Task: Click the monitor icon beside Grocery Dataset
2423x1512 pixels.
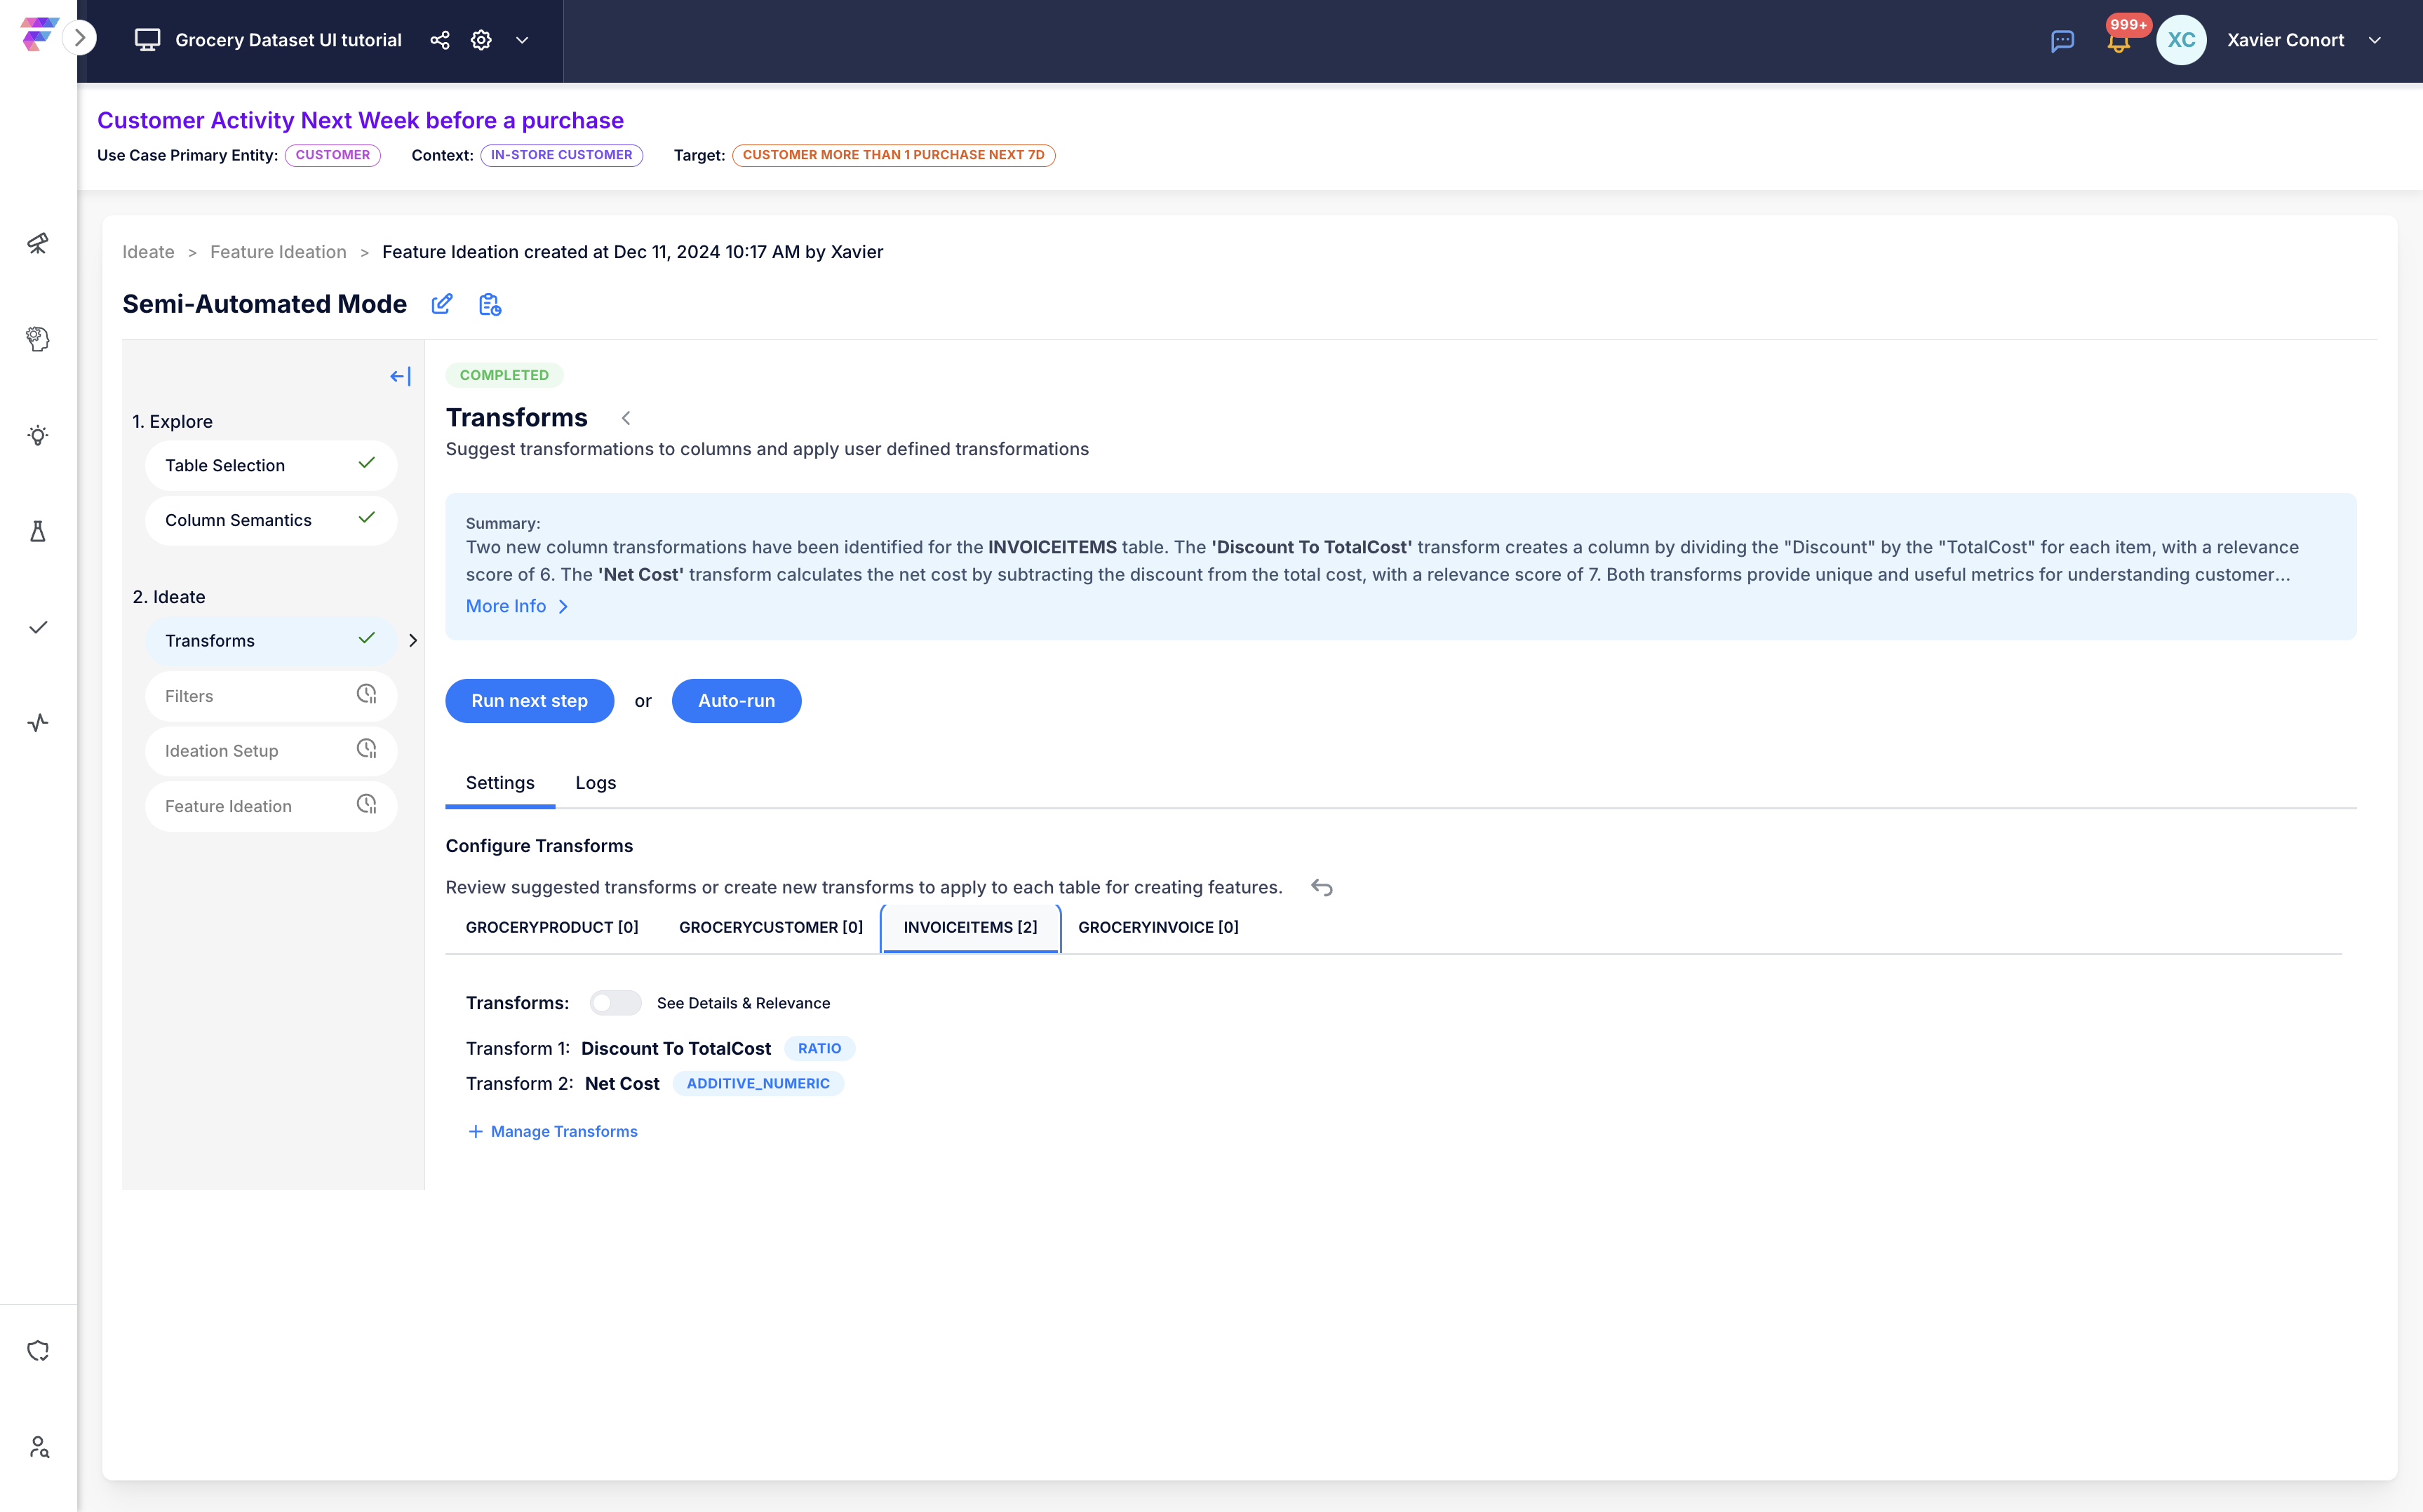Action: [x=147, y=40]
